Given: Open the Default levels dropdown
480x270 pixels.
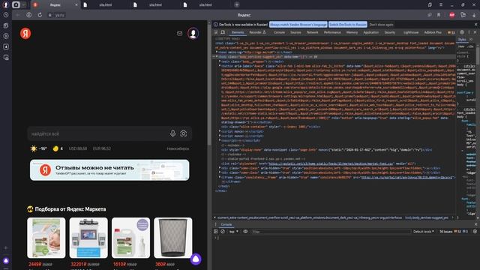Looking at the screenshot, I should click(423, 232).
